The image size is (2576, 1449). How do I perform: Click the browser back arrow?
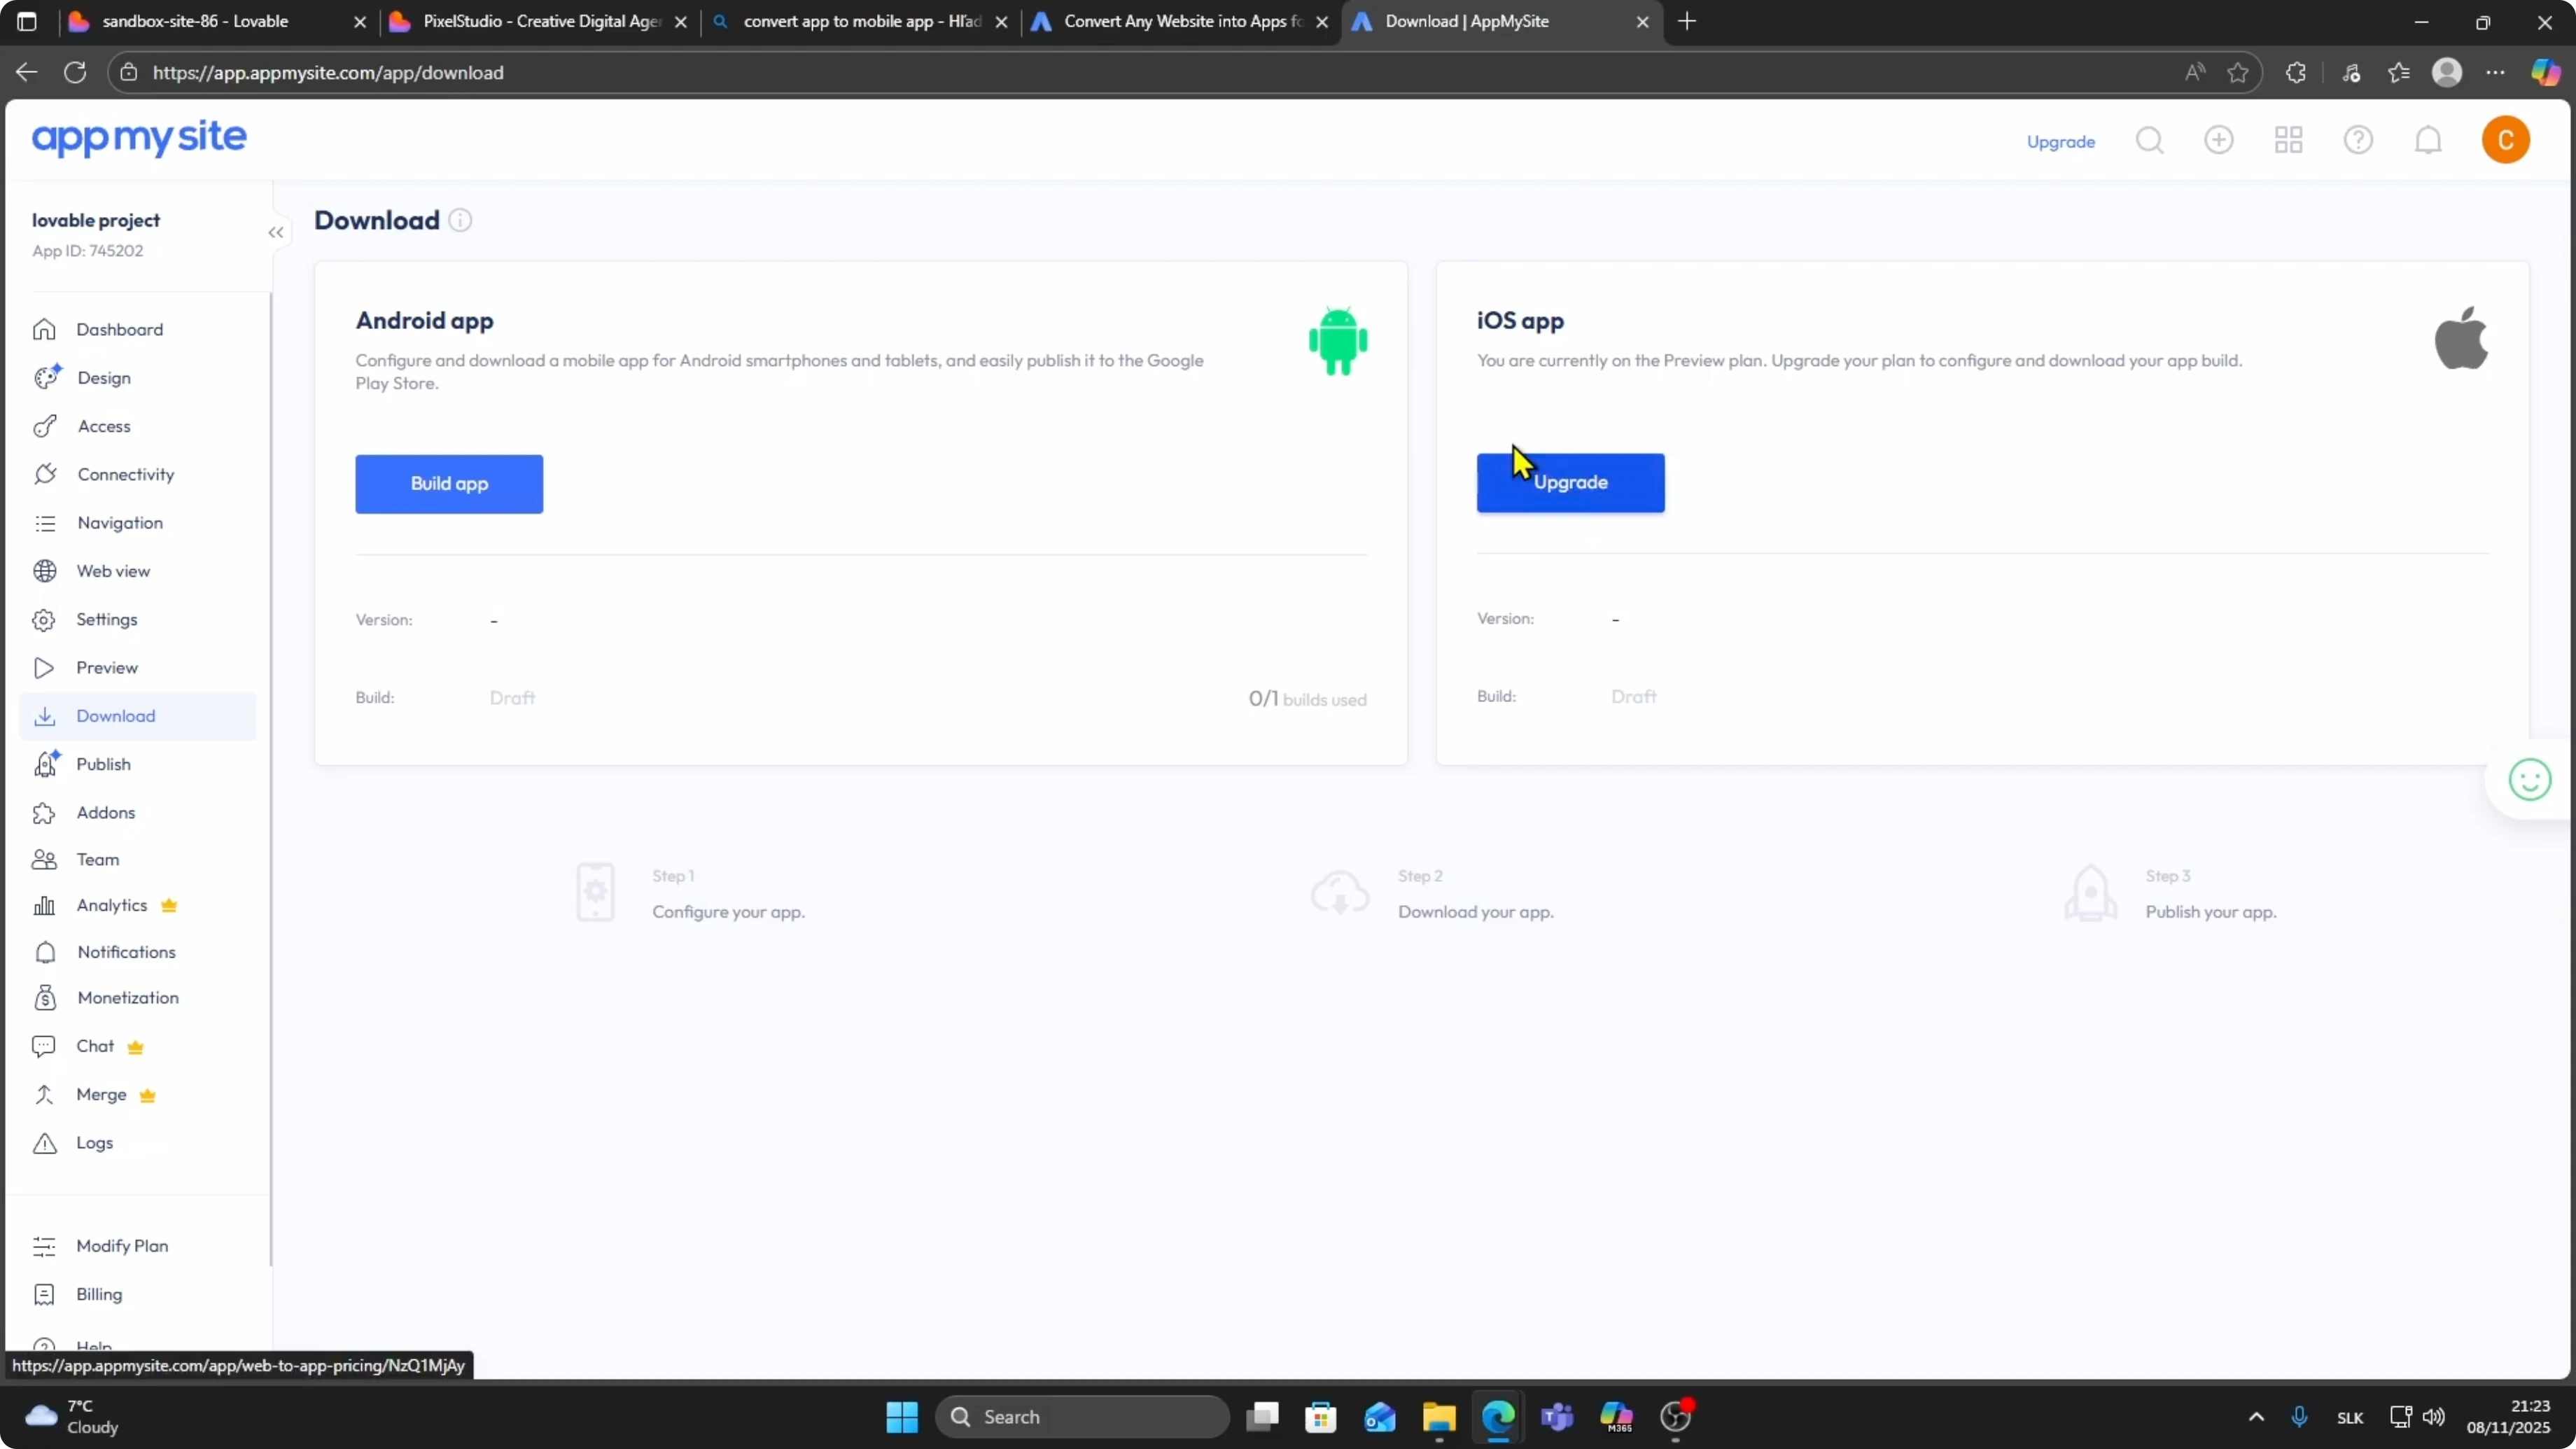click(x=27, y=72)
